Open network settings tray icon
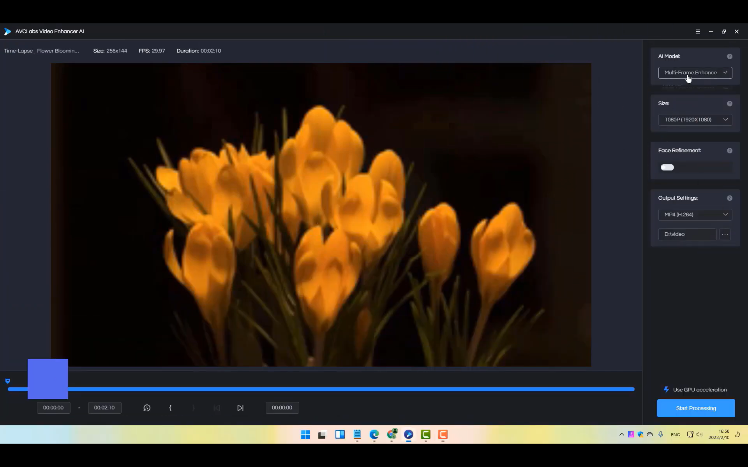748x467 pixels. (690, 434)
